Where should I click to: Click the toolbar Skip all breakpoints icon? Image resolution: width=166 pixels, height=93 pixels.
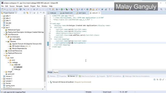[x=24, y=9]
